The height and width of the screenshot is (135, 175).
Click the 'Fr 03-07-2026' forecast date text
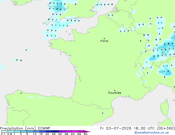(x=116, y=128)
